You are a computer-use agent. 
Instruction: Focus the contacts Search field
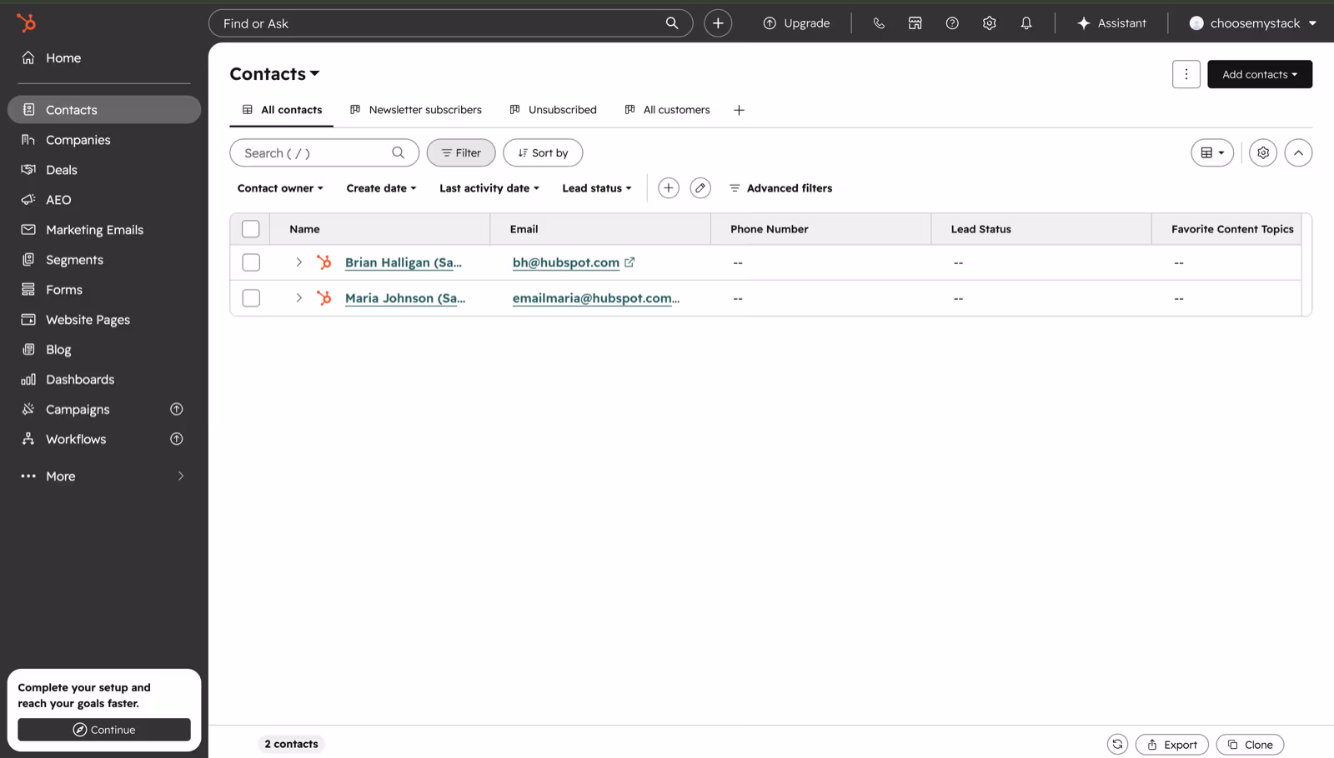click(324, 152)
